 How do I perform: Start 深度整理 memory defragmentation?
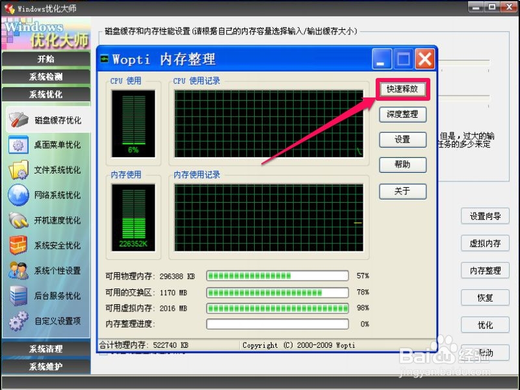pyautogui.click(x=402, y=114)
